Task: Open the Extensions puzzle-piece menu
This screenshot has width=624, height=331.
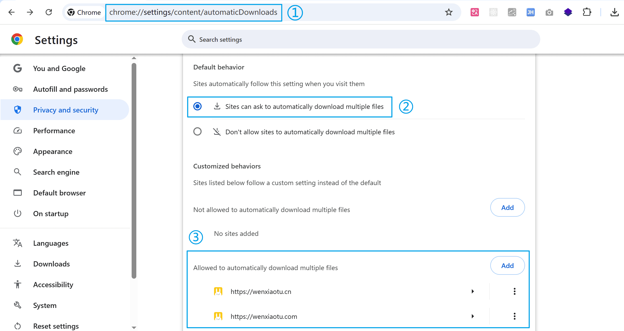Action: [587, 12]
